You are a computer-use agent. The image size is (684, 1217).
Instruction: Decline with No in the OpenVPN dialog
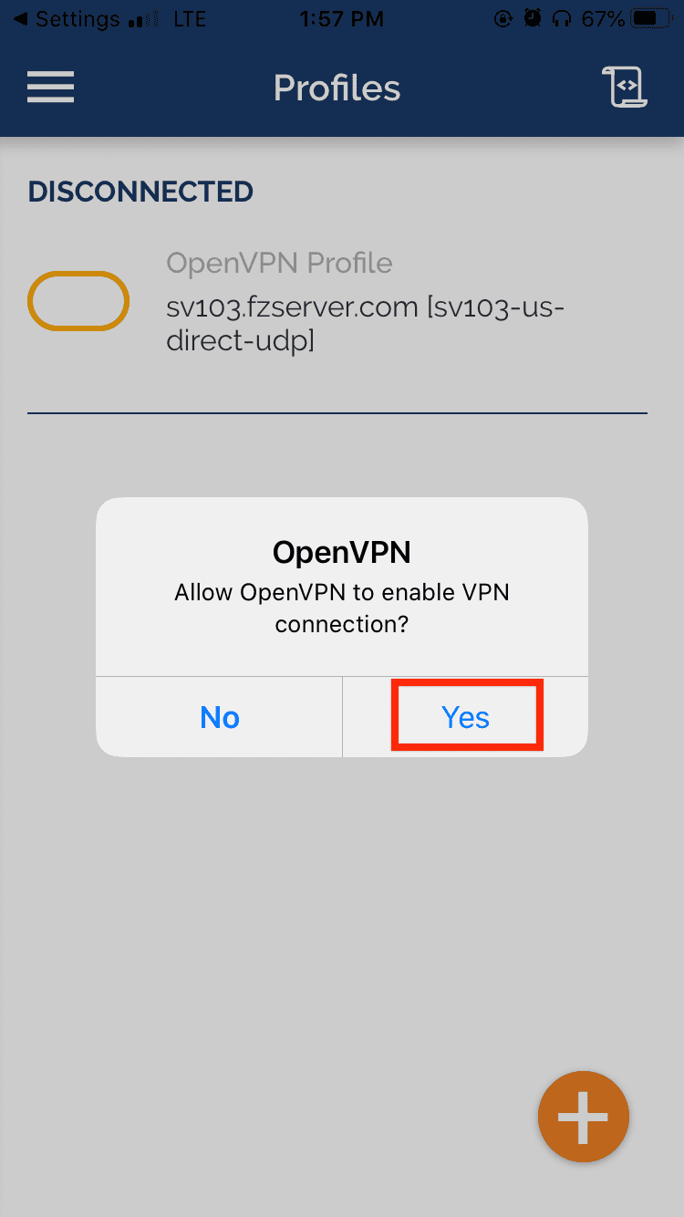[219, 717]
